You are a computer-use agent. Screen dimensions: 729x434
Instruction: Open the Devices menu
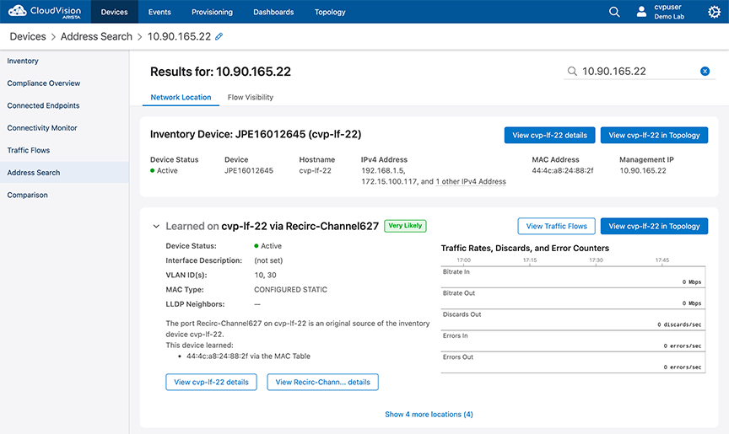point(115,12)
